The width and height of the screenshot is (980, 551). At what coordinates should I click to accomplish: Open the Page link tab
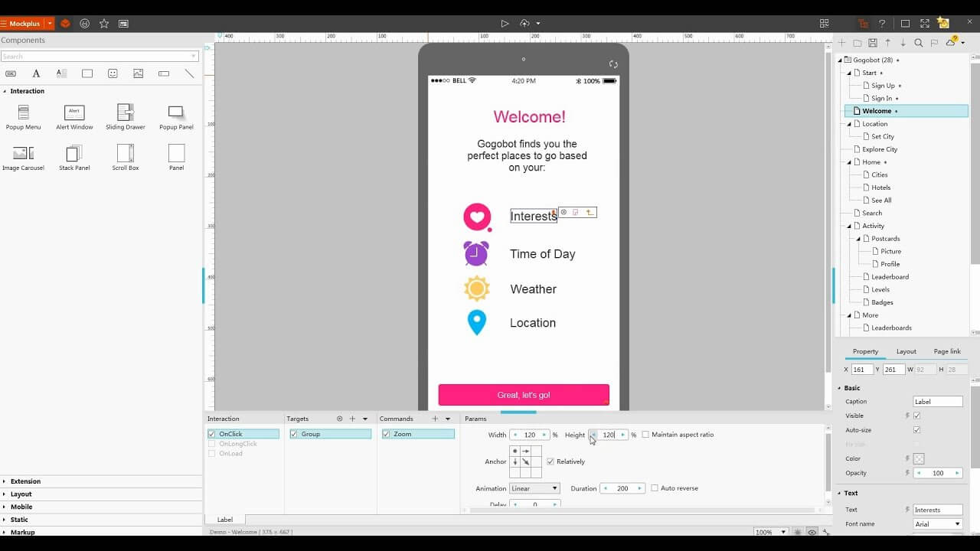click(x=947, y=351)
